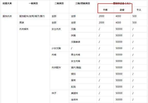Select the 服饰内衣 category cell
Screen dimensions: 148x103
pyautogui.click(x=7, y=16)
